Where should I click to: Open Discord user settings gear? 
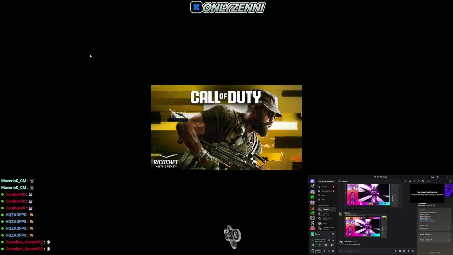click(x=333, y=251)
